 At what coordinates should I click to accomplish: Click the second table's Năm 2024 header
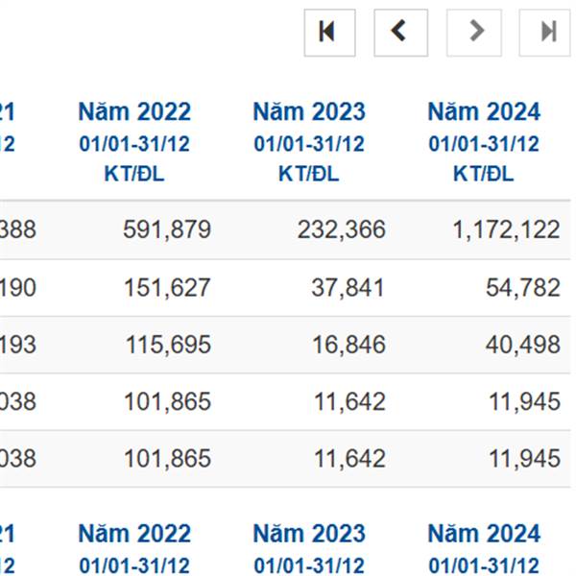click(484, 534)
